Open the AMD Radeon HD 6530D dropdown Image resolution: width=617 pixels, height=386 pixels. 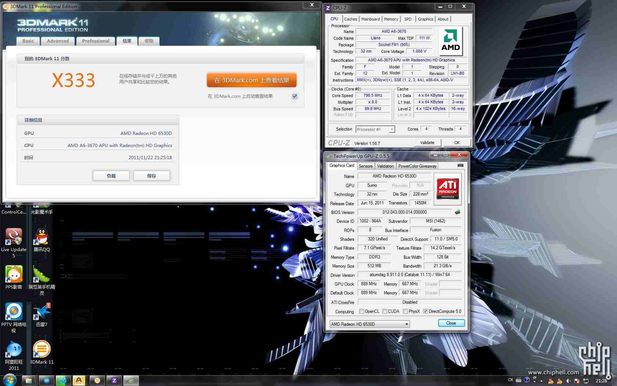369,324
